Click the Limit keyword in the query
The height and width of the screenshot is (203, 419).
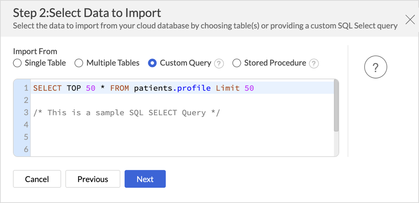coord(228,88)
